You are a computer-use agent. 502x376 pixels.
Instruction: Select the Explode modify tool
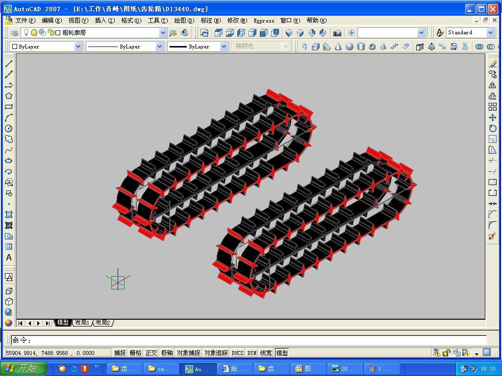[493, 236]
